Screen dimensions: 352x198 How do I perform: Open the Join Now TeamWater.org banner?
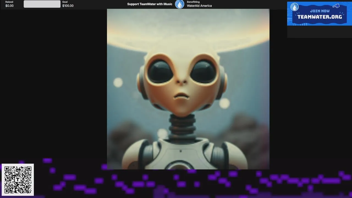319,14
